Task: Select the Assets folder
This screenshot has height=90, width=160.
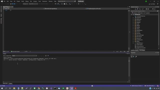Action: coord(138,24)
